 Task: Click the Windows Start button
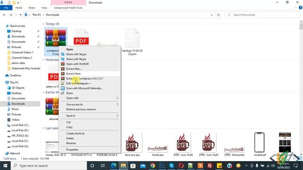(5, 166)
